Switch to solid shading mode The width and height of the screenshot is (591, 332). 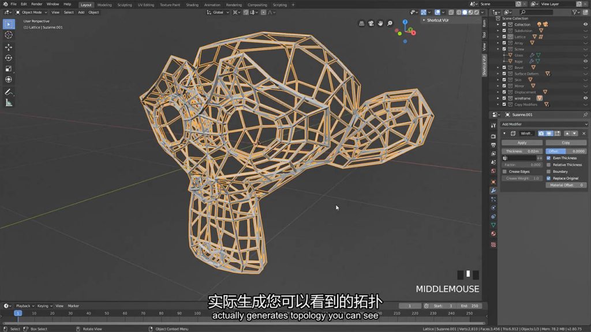click(x=465, y=13)
